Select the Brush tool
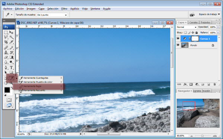This screenshot has height=139, width=223. coord(12,48)
